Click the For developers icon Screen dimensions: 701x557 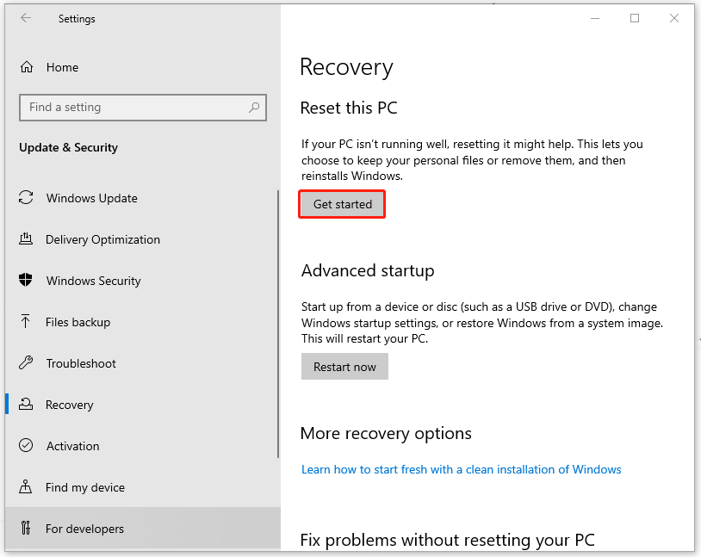tap(26, 529)
